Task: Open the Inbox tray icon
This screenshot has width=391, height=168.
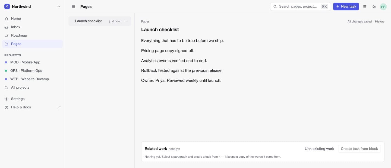Action: (7, 27)
